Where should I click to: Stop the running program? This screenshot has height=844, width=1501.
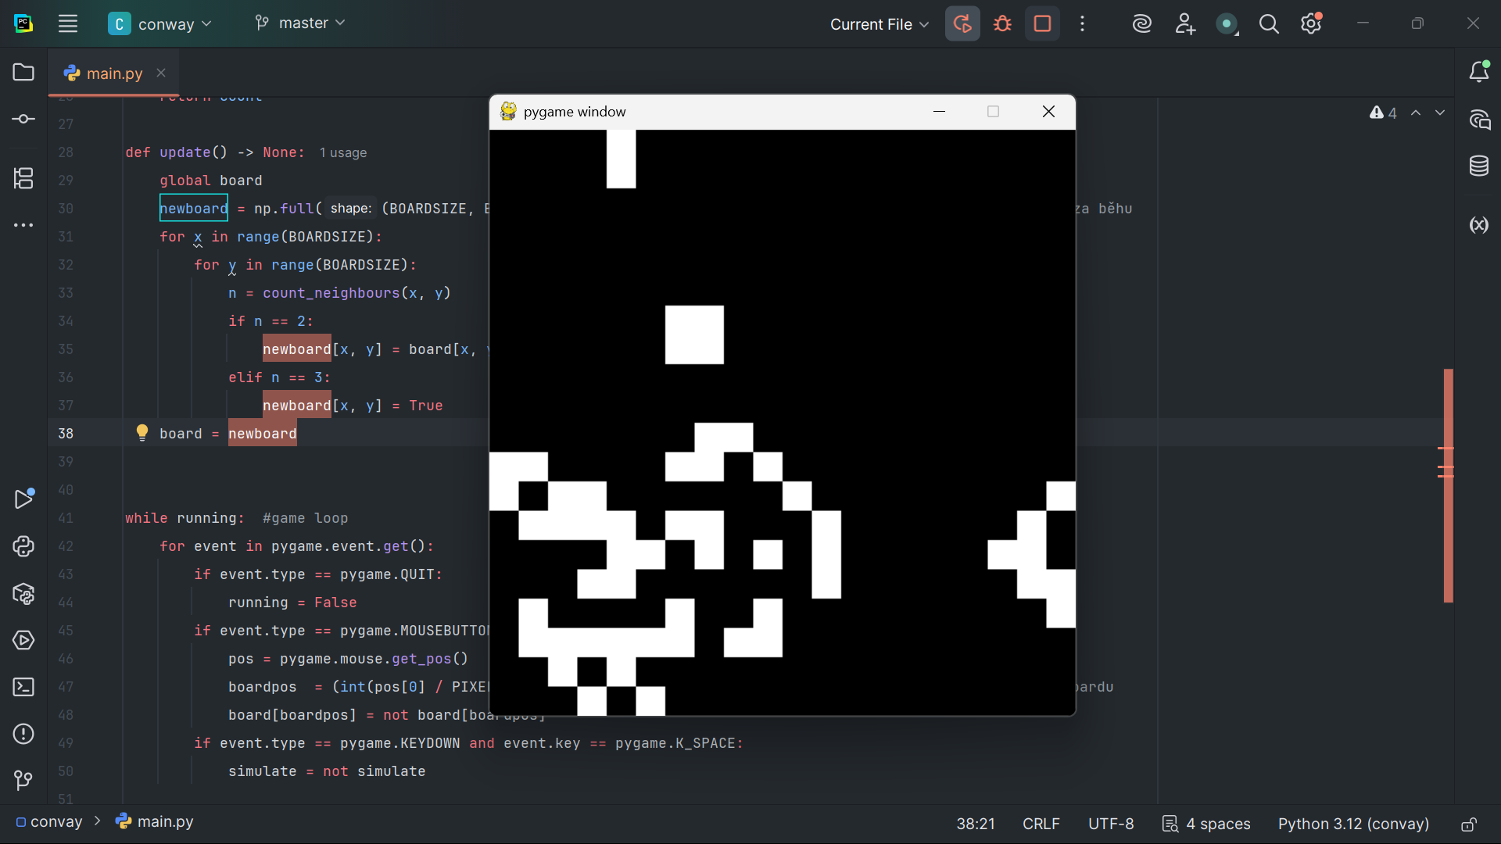click(x=1042, y=23)
